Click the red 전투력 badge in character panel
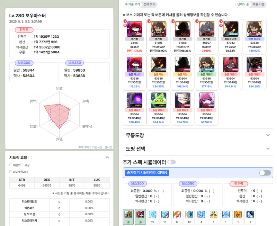Screen dimensions: 277x226 24,30
